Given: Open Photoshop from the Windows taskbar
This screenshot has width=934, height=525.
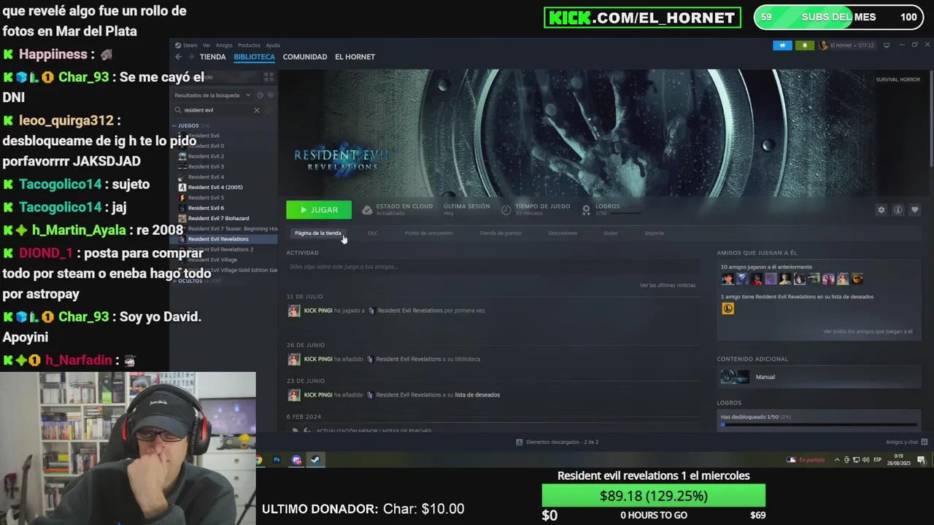Looking at the screenshot, I should click(x=277, y=460).
